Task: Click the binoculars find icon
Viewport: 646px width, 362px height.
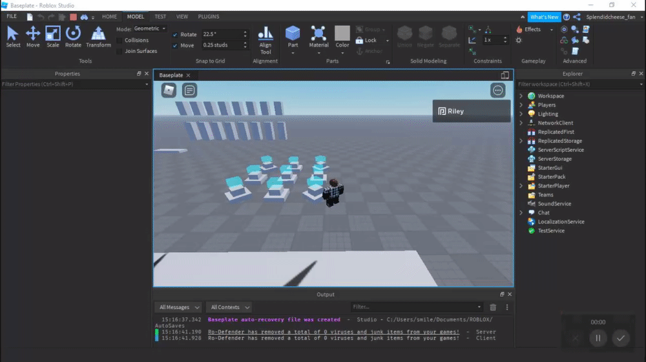Action: (x=84, y=17)
